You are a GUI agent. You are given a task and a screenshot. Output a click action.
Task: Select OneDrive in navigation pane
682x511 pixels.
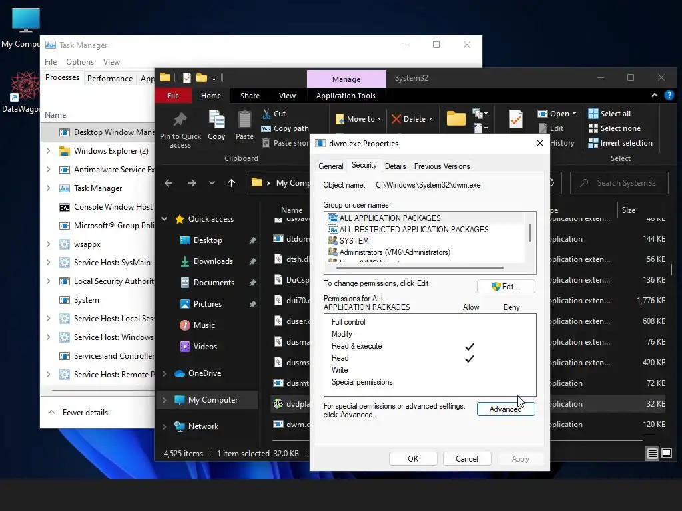[204, 373]
